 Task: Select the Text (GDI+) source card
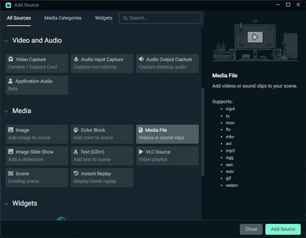(x=102, y=156)
